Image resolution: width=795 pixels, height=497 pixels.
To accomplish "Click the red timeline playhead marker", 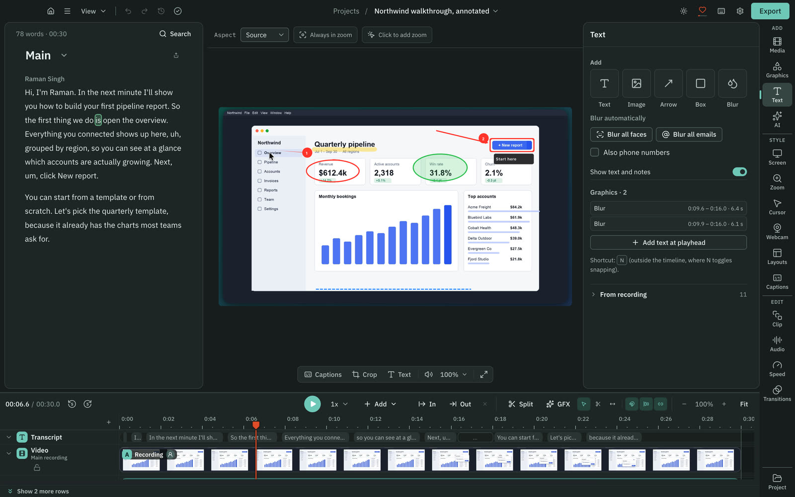I will [x=256, y=425].
